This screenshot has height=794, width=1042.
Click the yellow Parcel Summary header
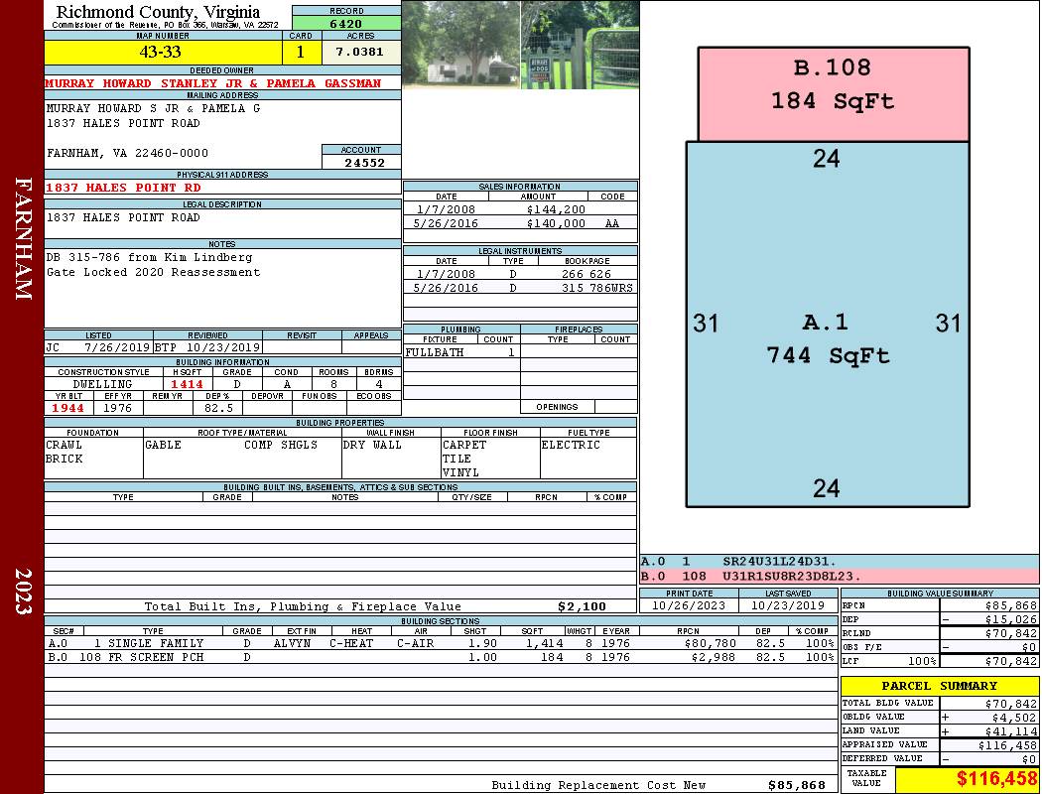[939, 686]
